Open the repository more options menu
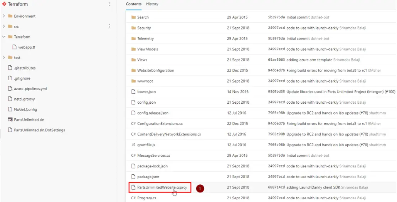397x202 pixels. pyautogui.click(x=109, y=4)
